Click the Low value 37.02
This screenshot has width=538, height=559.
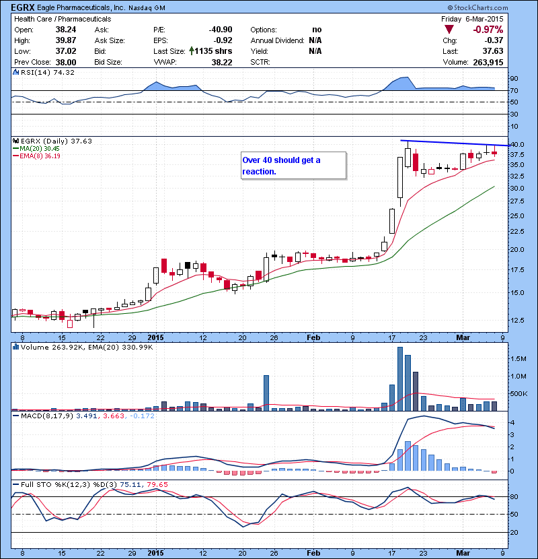[x=66, y=51]
